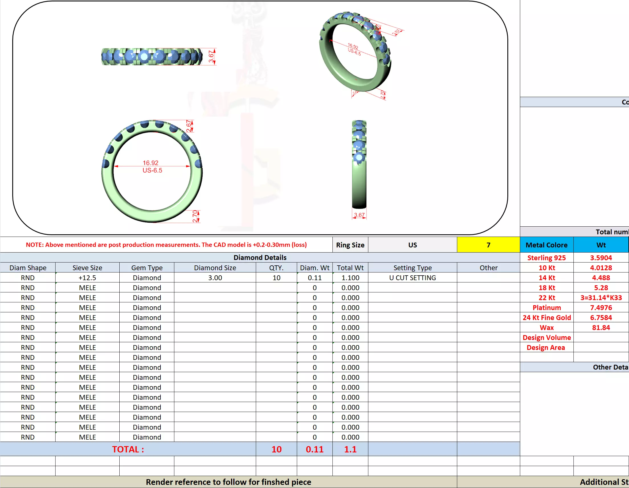Image resolution: width=629 pixels, height=488 pixels.
Task: Click the Wt header cell
Action: click(601, 245)
